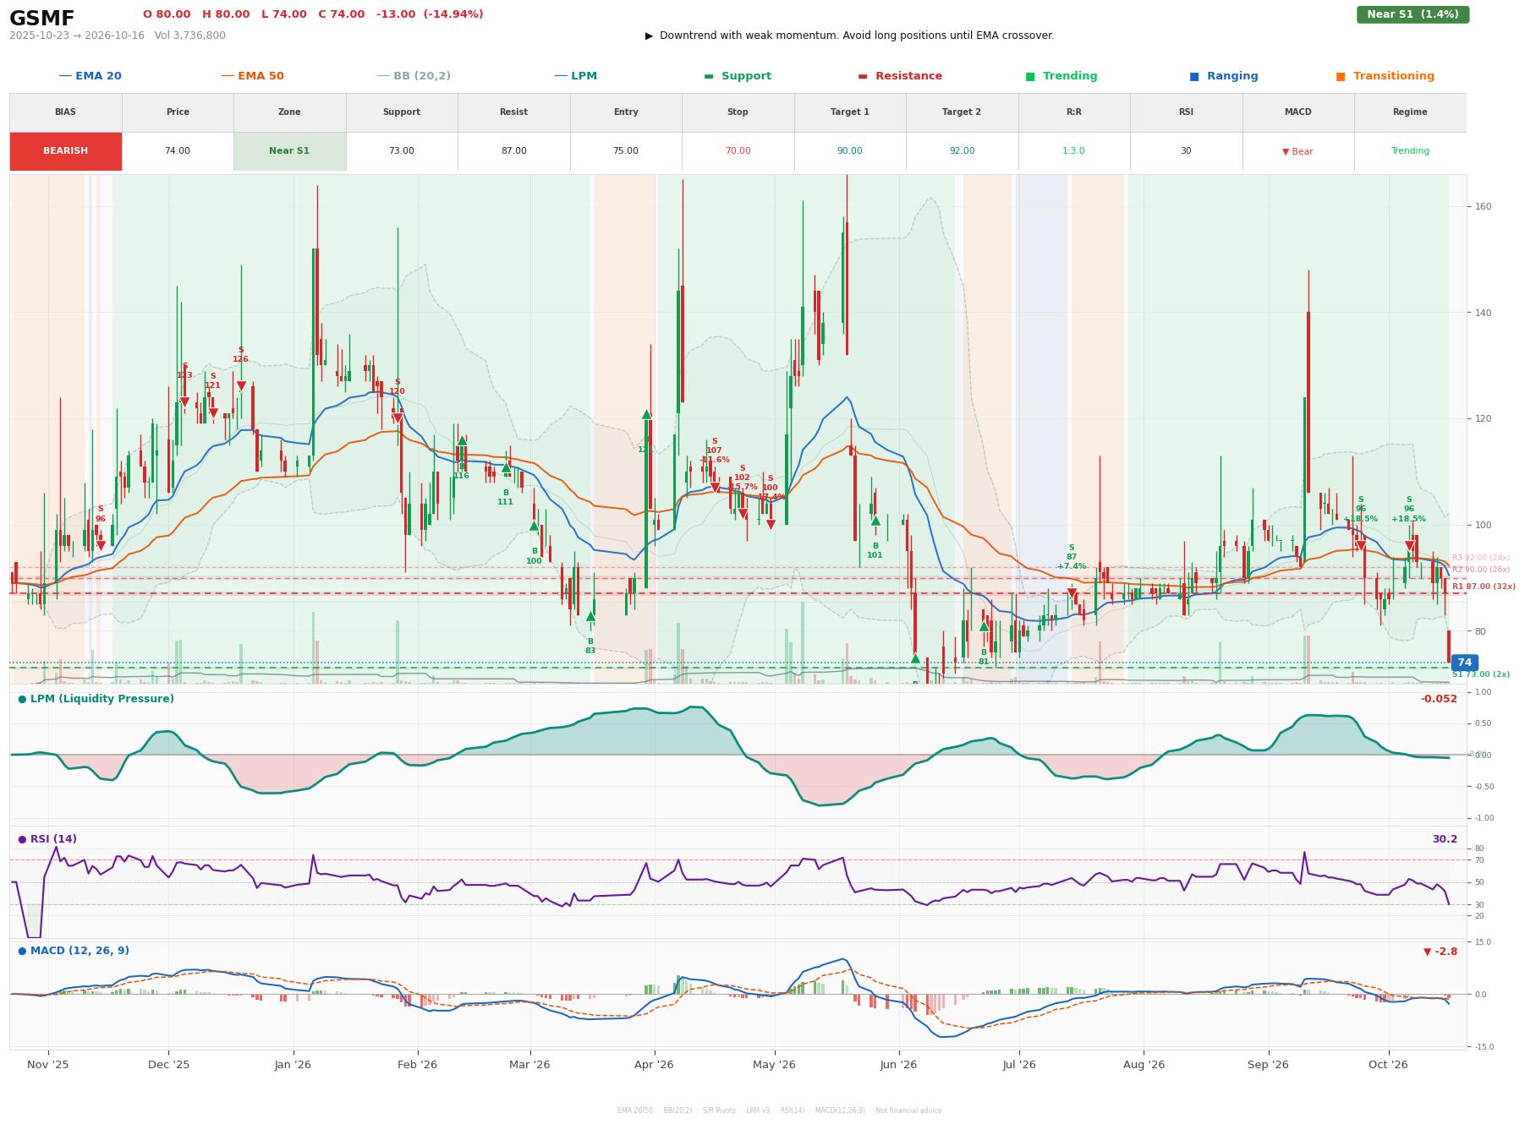Click the B 111 buy marker arrow

pos(506,467)
